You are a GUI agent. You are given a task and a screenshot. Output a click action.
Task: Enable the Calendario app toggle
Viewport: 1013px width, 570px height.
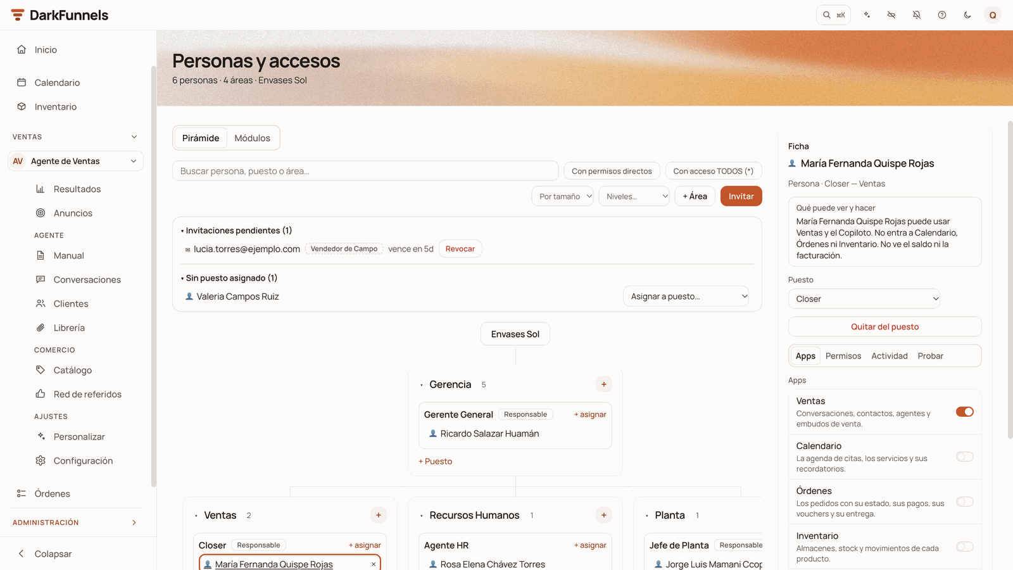click(965, 457)
